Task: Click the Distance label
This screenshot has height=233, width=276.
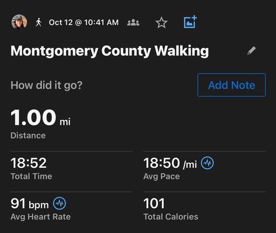Action: (x=28, y=136)
